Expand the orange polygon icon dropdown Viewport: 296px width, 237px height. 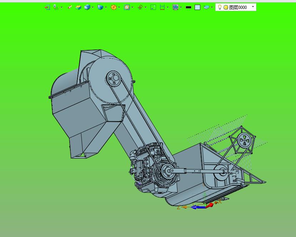click(119, 7)
